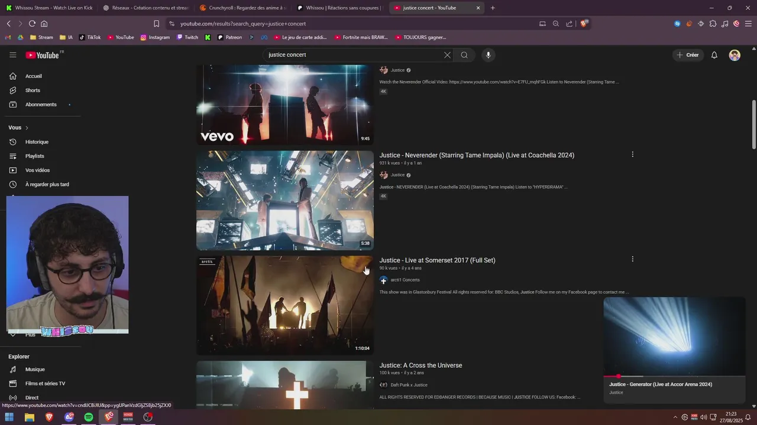
Task: Go to the browser home page
Action: point(44,24)
